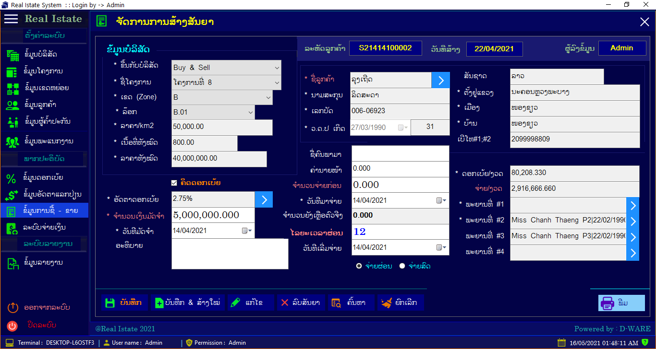656x349 pixels.
Task: Click the printer icon button
Action: click(x=607, y=303)
